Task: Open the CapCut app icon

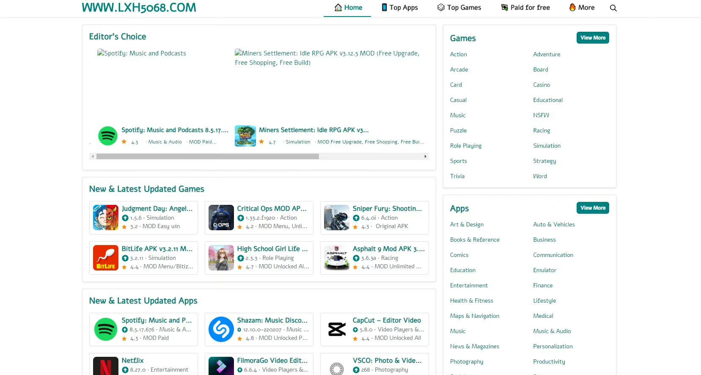Action: click(337, 329)
